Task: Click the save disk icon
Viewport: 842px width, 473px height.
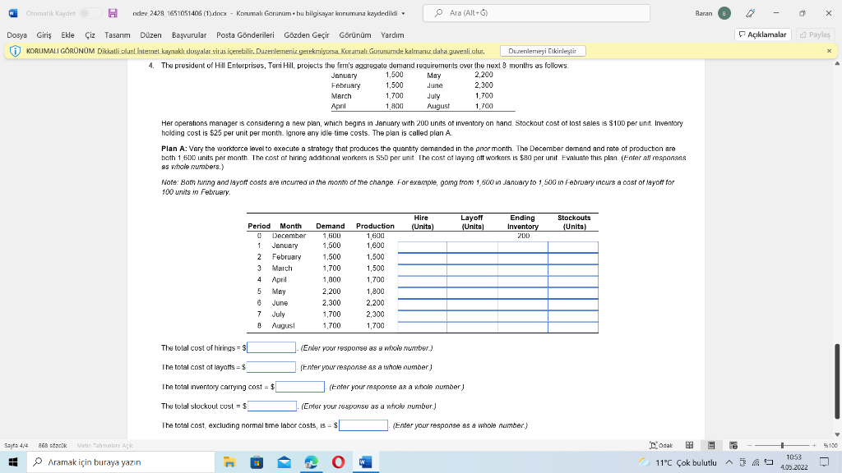Action: click(x=113, y=13)
